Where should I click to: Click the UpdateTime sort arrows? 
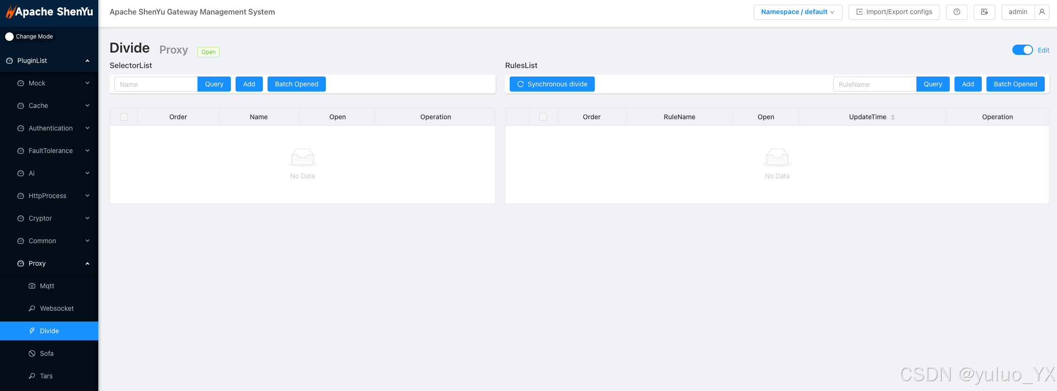tap(893, 117)
